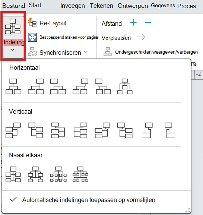Click the Synchroniseren sync icon
Viewport: 203px width, 215px height.
(x=32, y=52)
